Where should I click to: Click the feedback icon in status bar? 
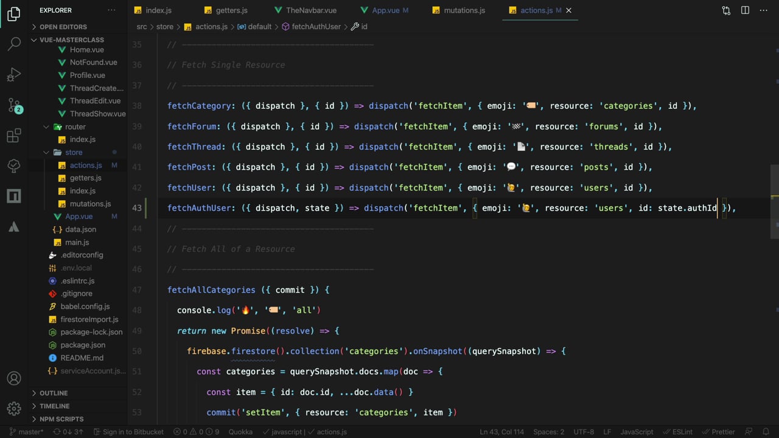point(750,432)
